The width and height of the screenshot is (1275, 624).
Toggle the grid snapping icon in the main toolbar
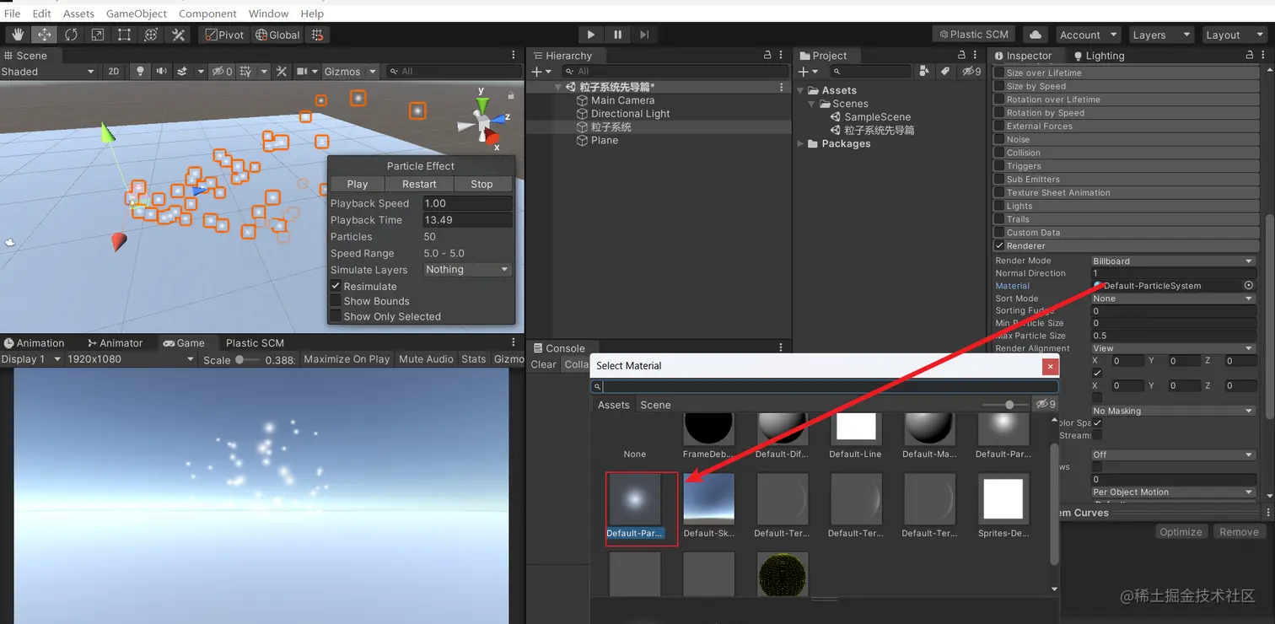coord(317,35)
